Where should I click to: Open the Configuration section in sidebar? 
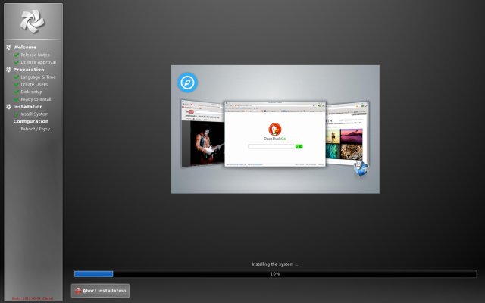click(x=31, y=121)
